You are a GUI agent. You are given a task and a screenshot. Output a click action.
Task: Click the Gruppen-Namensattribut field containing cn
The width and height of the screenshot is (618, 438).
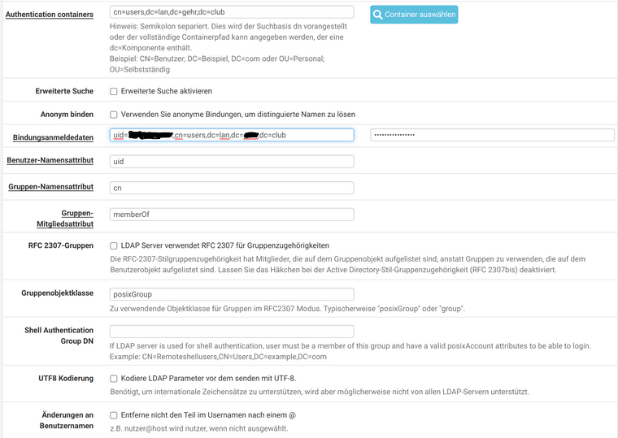[232, 188]
